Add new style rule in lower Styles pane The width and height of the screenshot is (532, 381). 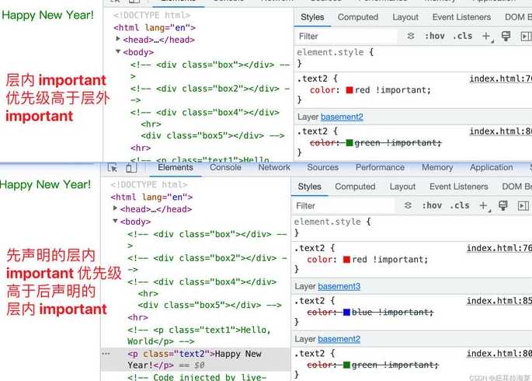click(x=484, y=205)
